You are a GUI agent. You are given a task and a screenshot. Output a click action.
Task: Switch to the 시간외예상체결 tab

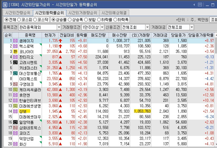tap(114, 13)
